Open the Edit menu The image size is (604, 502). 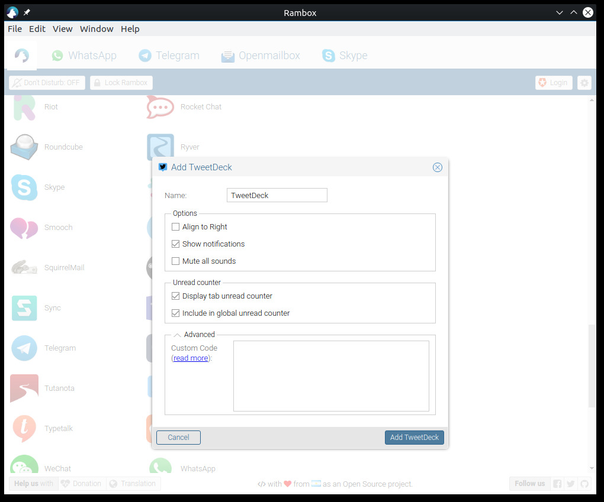click(x=37, y=29)
